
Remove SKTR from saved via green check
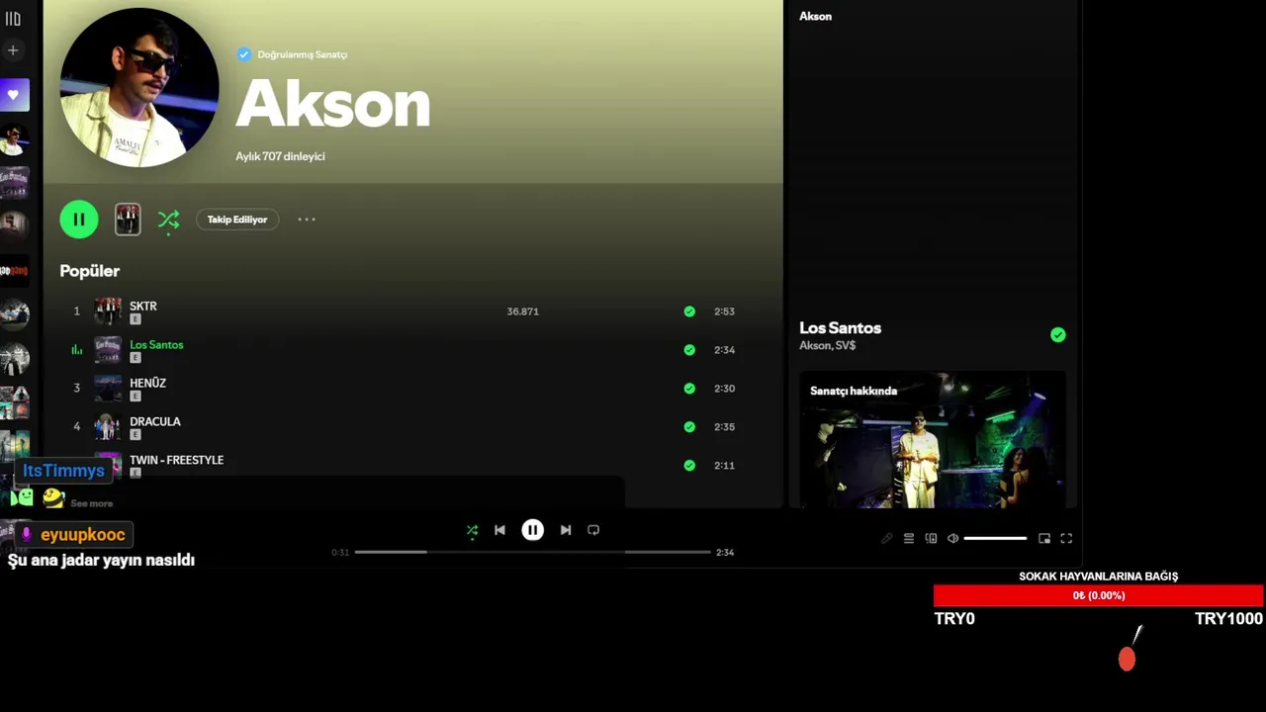point(689,311)
